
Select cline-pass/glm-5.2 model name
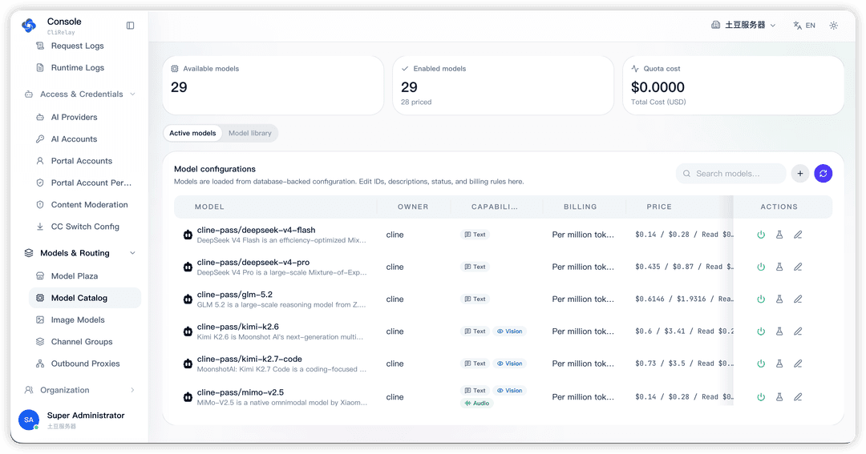tap(235, 295)
